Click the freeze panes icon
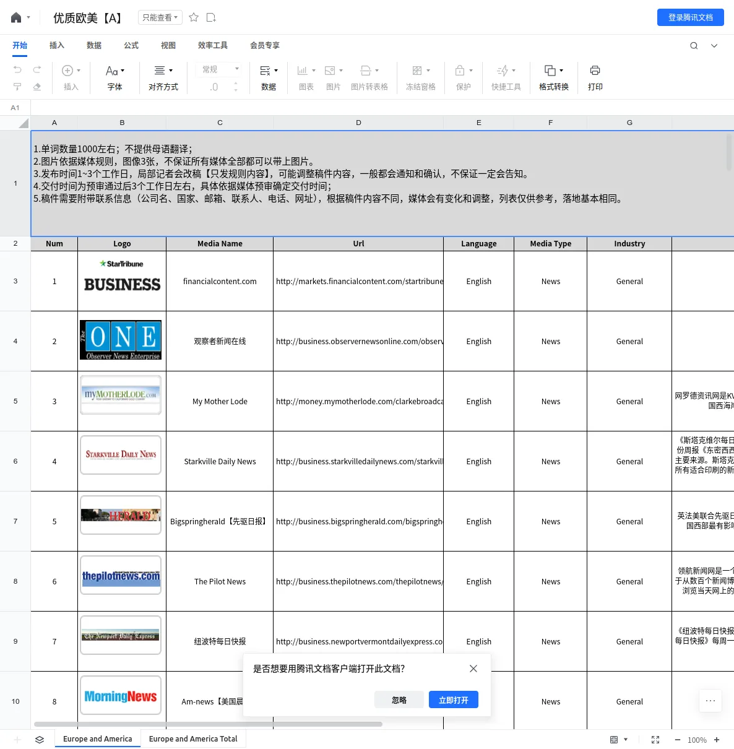The height and width of the screenshot is (749, 734). point(417,71)
